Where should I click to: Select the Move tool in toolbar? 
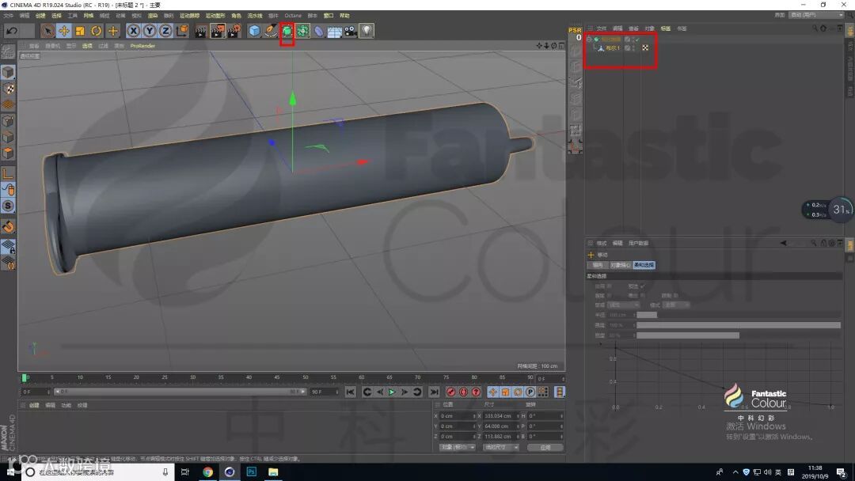(64, 31)
